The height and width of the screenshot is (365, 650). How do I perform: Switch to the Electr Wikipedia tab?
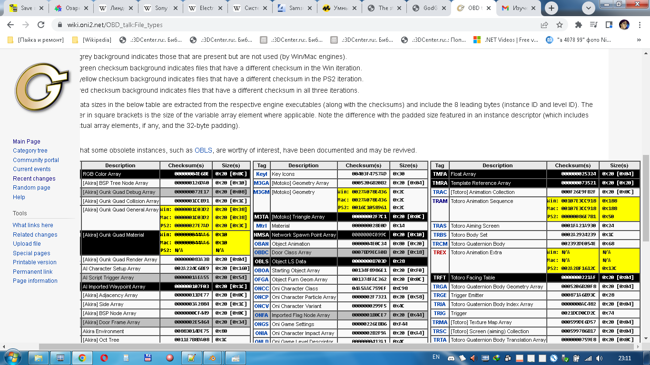(x=206, y=8)
